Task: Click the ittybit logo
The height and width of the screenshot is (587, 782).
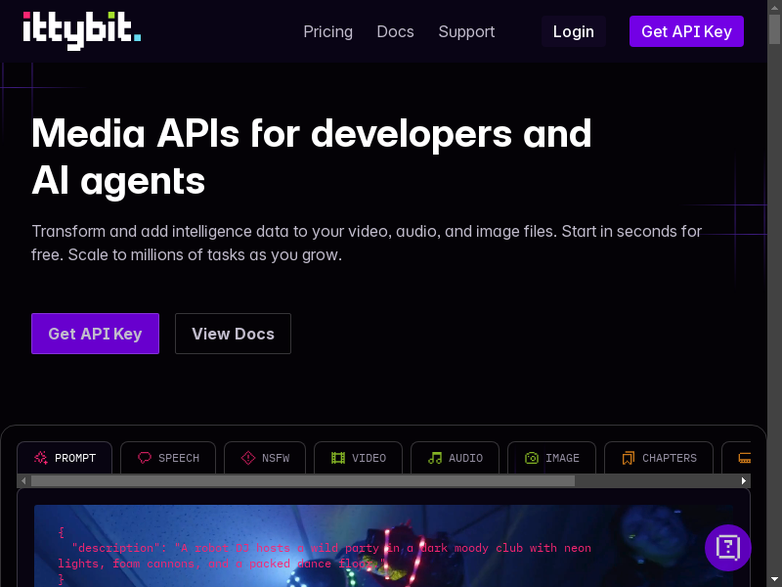Action: [82, 28]
